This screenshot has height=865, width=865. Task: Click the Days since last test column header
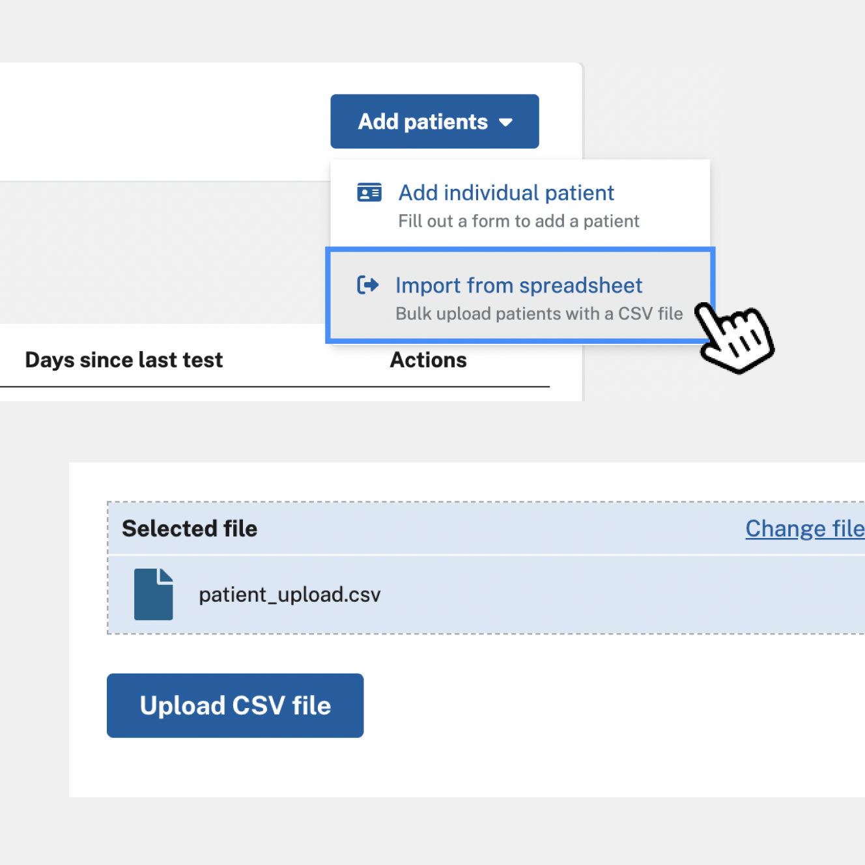(124, 360)
